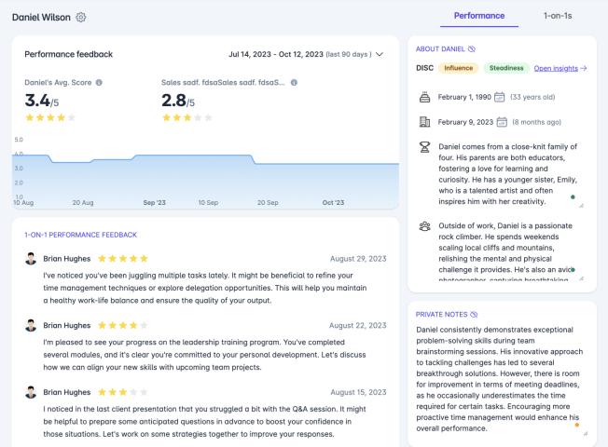Click the hourglass icon beside family bio
The height and width of the screenshot is (447, 608).
[x=423, y=148]
